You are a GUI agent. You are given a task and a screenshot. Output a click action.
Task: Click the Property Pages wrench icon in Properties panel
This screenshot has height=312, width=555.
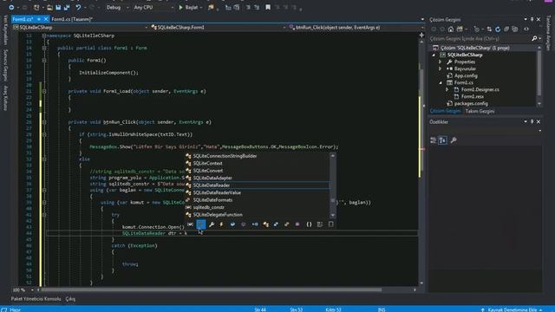point(454,140)
